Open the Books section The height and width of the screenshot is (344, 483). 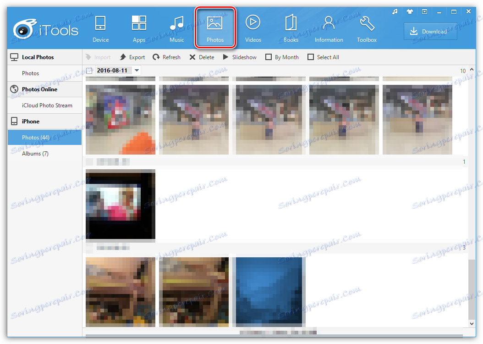(291, 29)
